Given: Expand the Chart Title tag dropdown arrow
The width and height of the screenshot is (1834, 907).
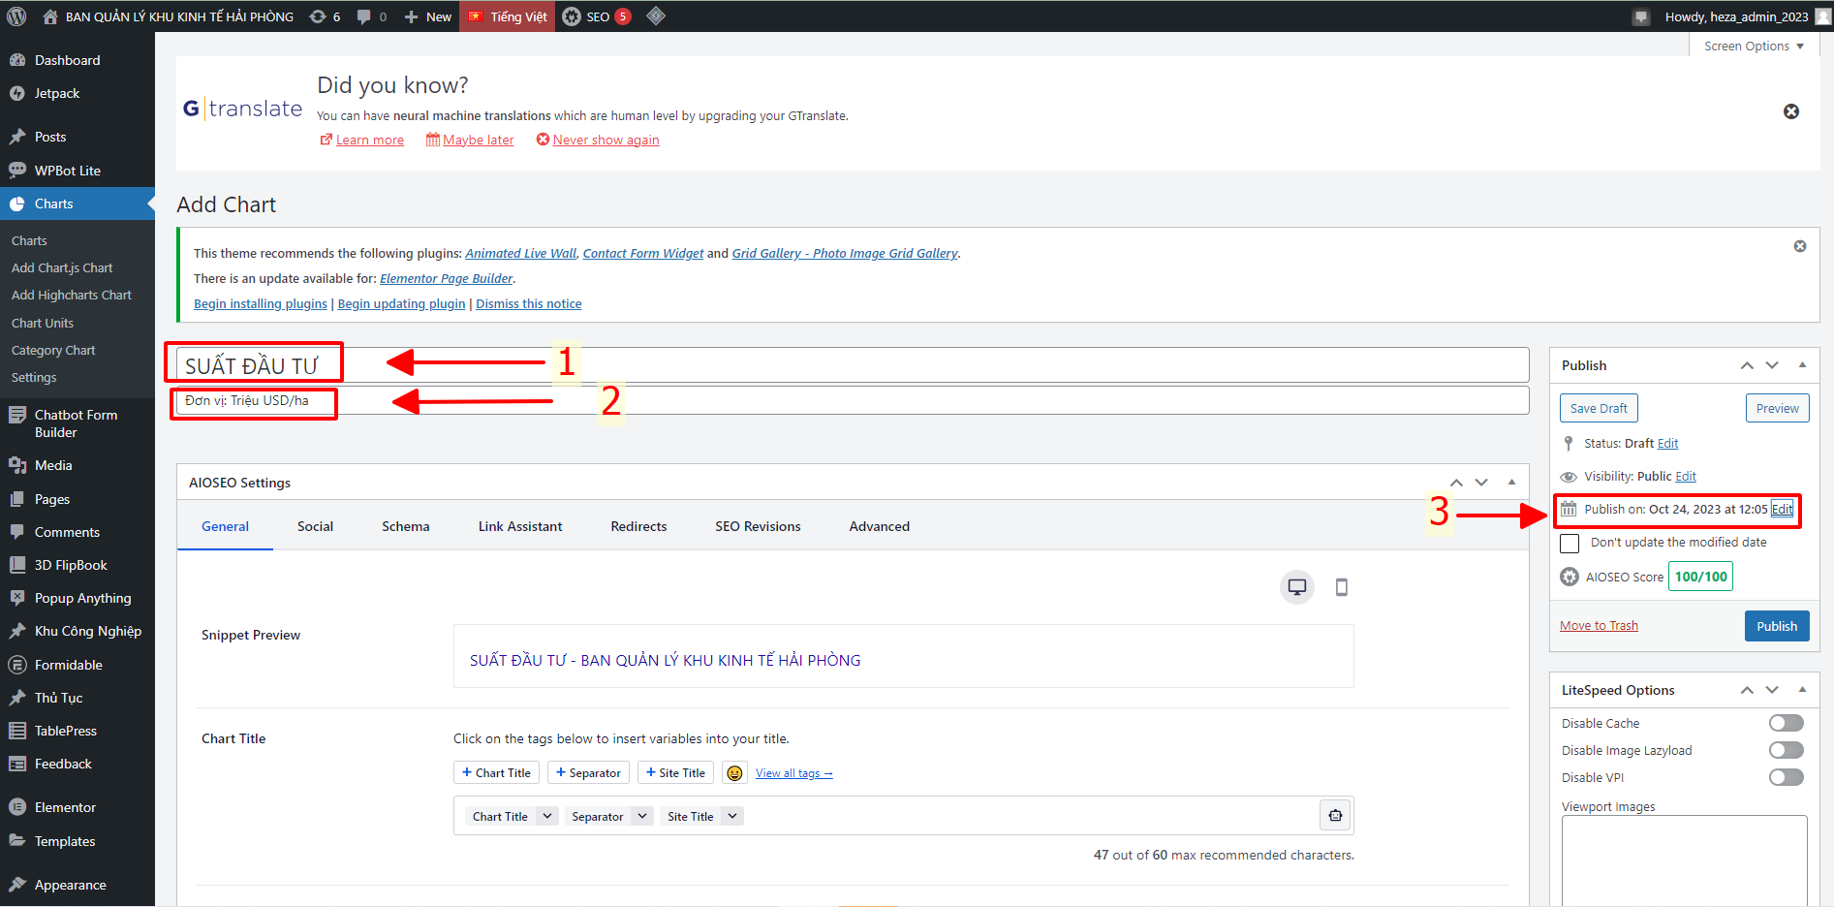Looking at the screenshot, I should (x=547, y=816).
